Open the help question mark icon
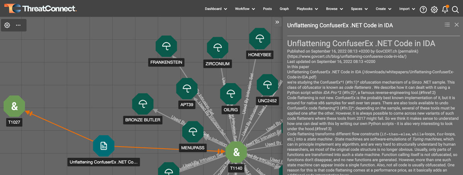This screenshot has width=463, height=175. pyautogui.click(x=423, y=10)
